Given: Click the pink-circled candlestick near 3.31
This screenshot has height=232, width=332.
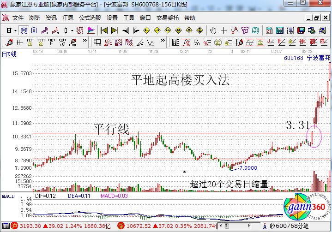Looking at the screenshot, I should (x=313, y=137).
